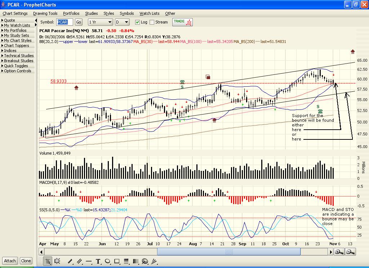Click the red square note marker in August
This screenshot has width=369, height=268.
(208, 77)
